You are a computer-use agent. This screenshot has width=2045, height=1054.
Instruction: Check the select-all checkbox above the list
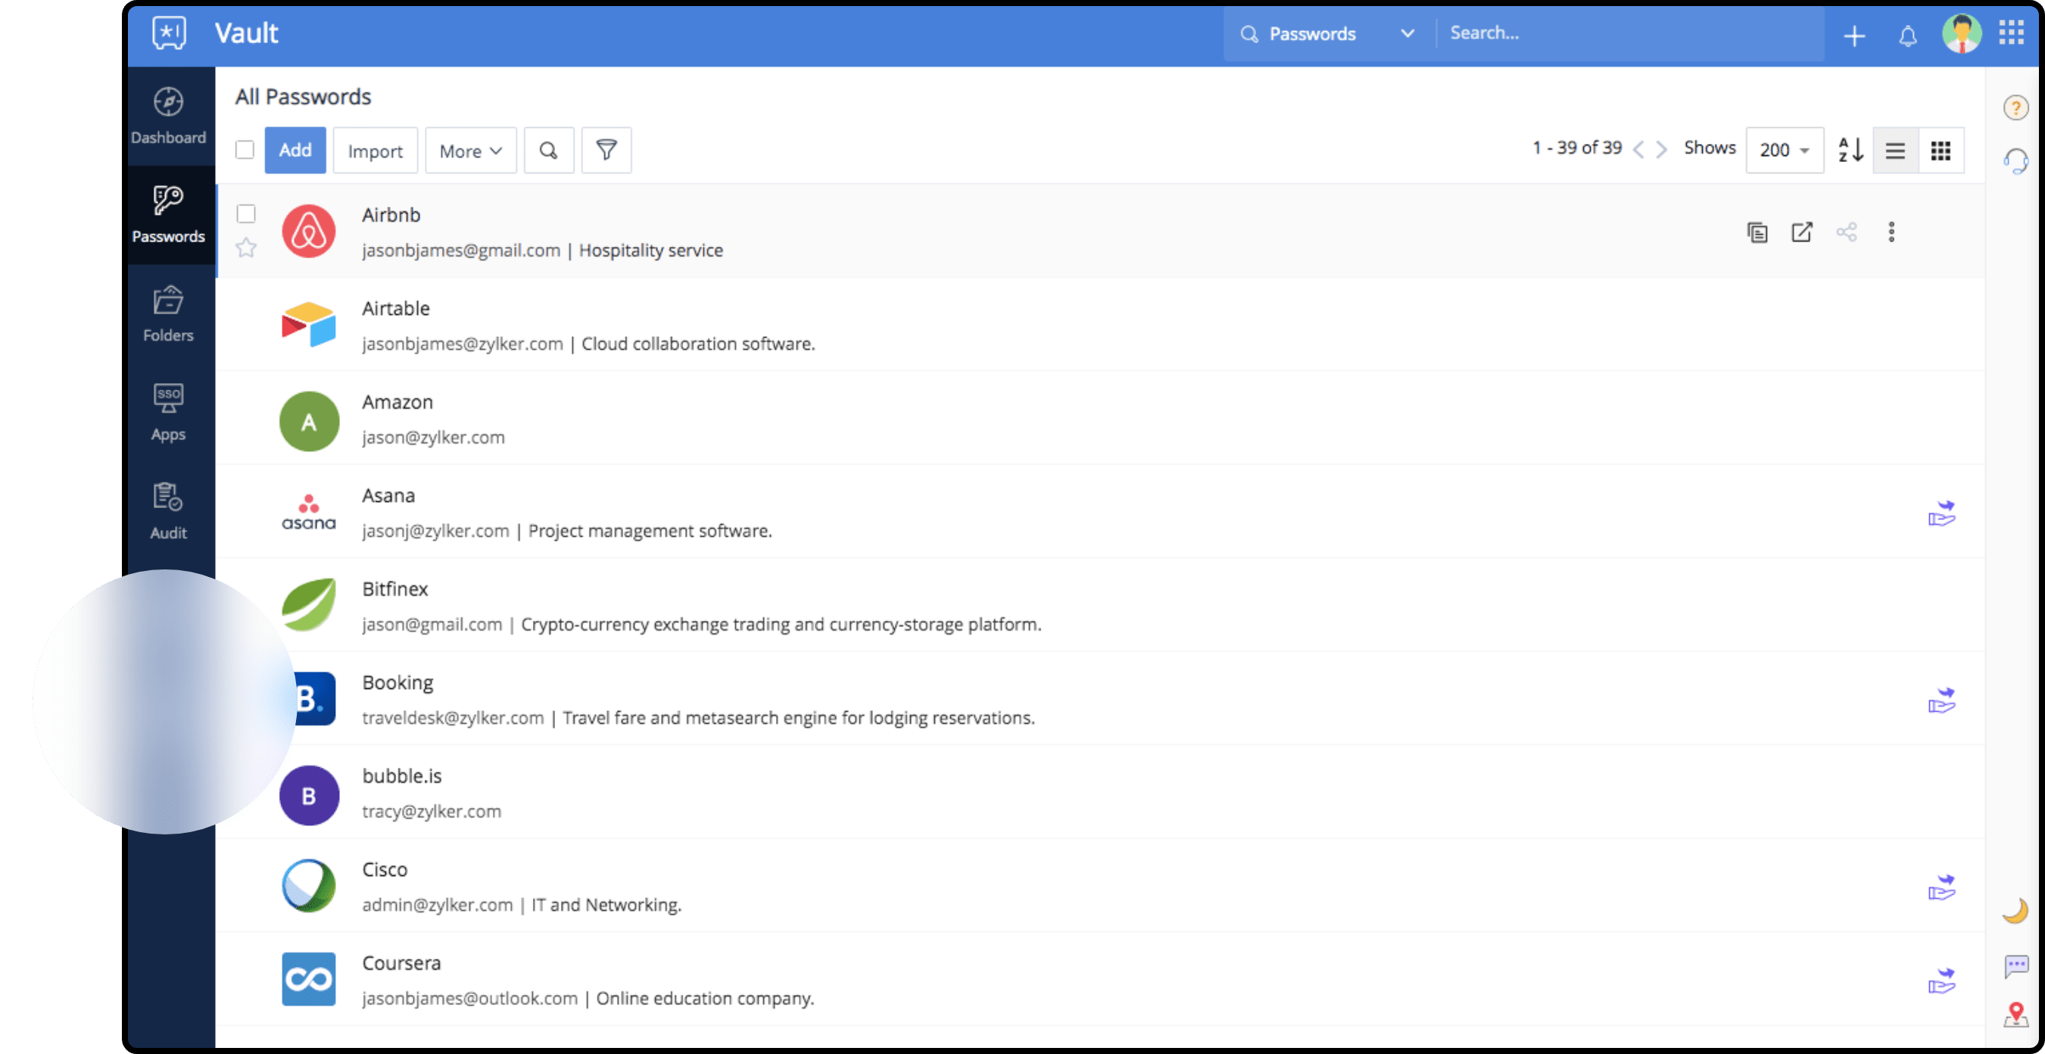244,149
